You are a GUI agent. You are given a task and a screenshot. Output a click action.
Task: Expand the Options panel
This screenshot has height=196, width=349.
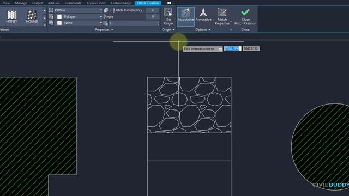[x=203, y=29]
